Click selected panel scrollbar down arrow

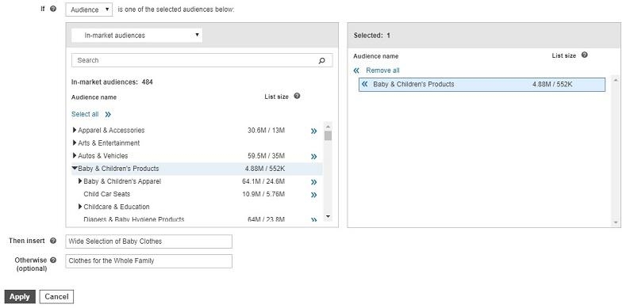click(616, 222)
